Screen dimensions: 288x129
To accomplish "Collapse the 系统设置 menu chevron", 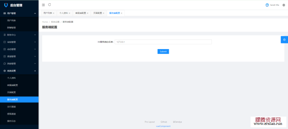I will [35, 71].
